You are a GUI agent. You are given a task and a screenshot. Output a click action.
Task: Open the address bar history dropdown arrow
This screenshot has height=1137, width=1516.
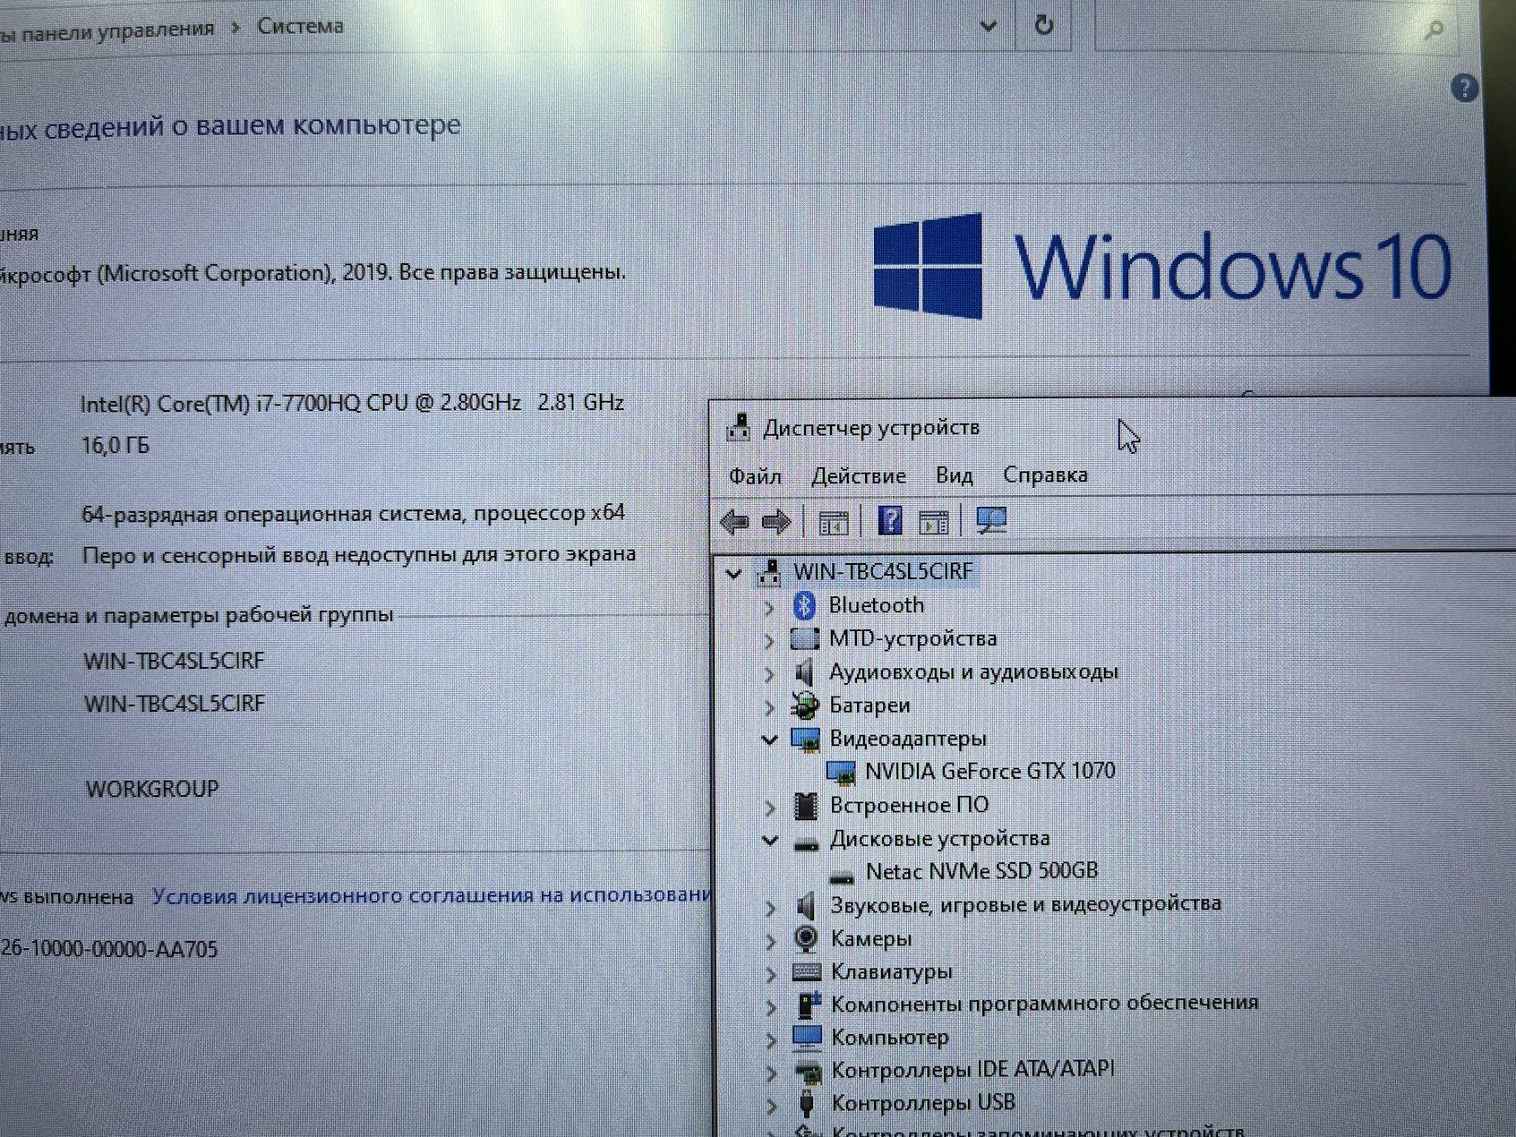tap(988, 27)
